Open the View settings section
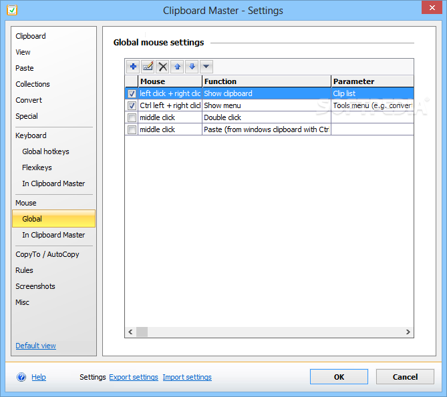Image resolution: width=447 pixels, height=397 pixels. click(23, 52)
